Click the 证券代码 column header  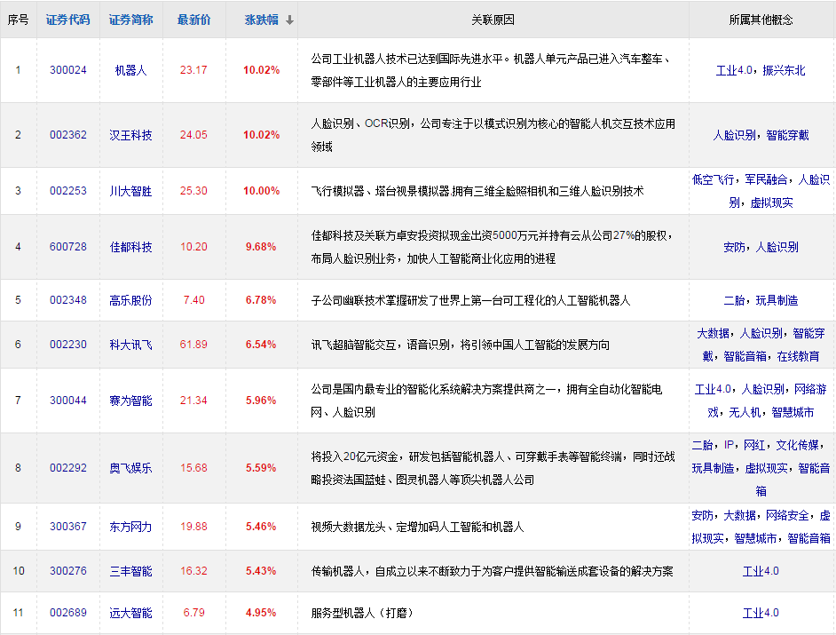tap(68, 20)
